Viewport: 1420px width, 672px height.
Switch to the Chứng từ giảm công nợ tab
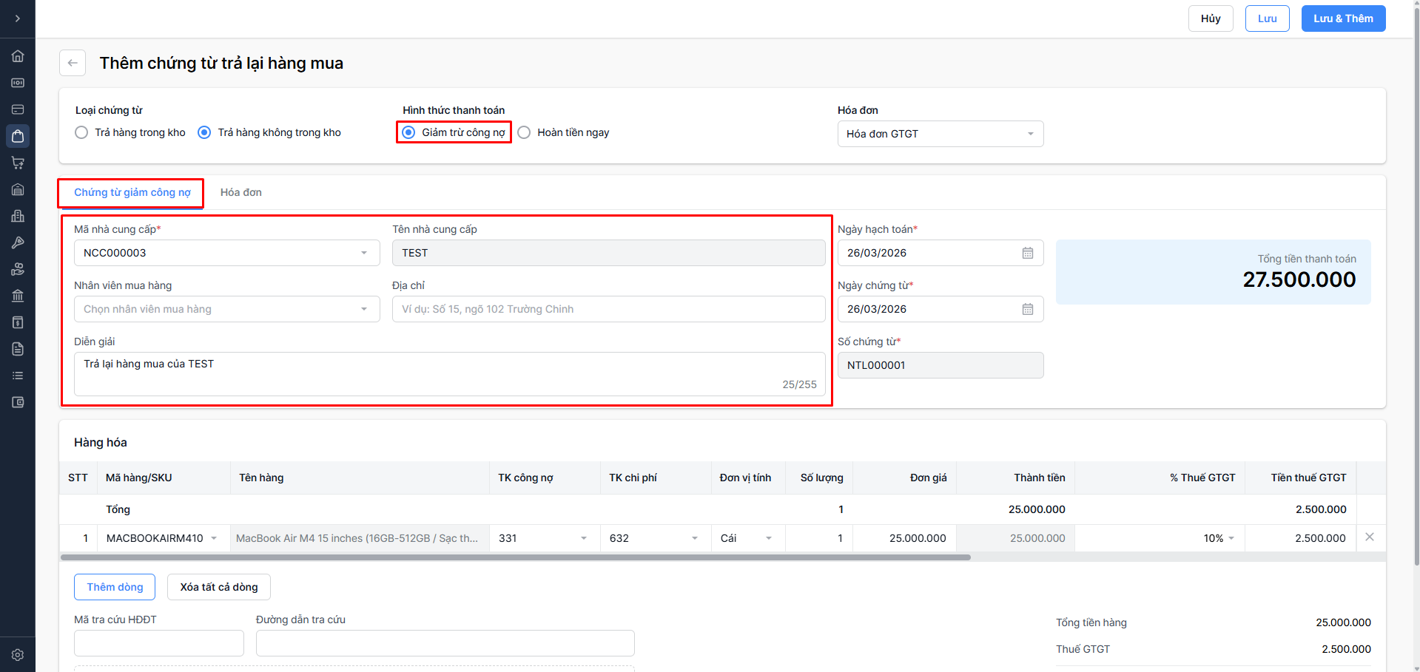pyautogui.click(x=132, y=192)
